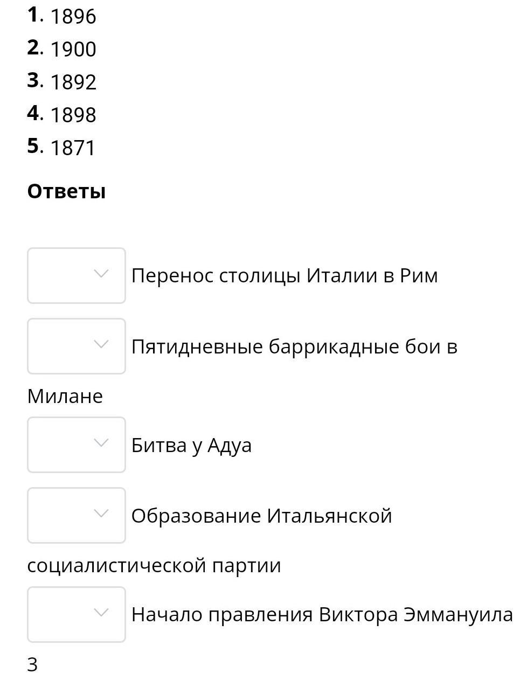The image size is (520, 680).
Task: Click the Начало правления Виктора Эммануила text
Action: coord(322,614)
